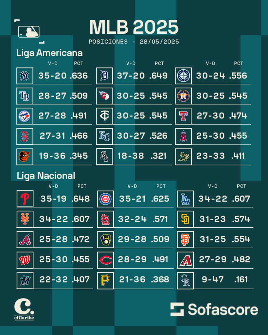Click the MLB 2025 title
This screenshot has height=335, width=268.
[134, 27]
